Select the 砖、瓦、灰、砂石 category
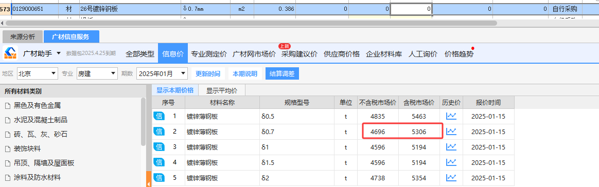 (x=41, y=135)
